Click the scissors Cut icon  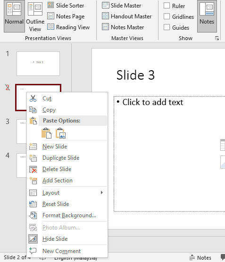point(33,98)
